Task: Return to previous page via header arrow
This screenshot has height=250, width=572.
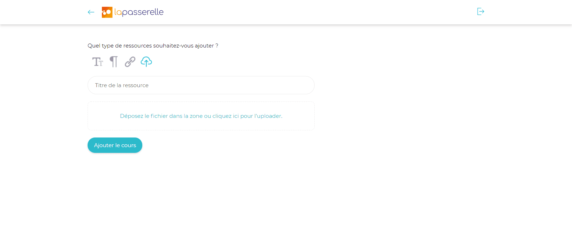Action: 91,12
